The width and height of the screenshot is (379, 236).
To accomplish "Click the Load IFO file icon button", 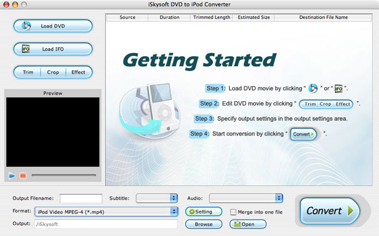I will (53, 49).
